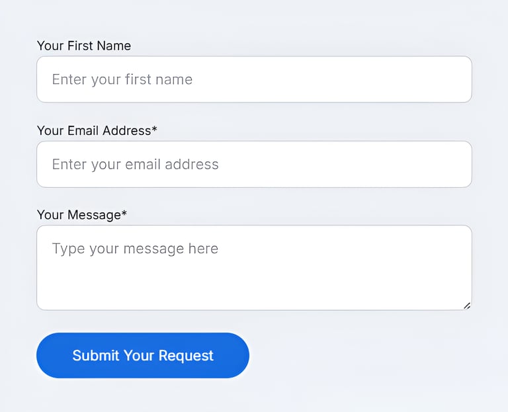Click the asterisk after Your Email Address

pyautogui.click(x=155, y=130)
